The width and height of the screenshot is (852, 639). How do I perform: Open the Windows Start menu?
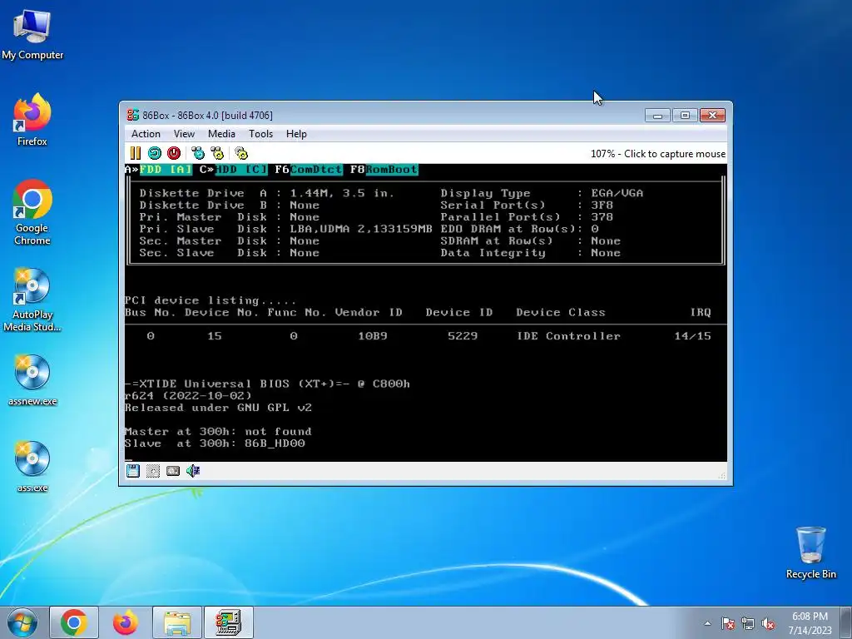tap(22, 622)
